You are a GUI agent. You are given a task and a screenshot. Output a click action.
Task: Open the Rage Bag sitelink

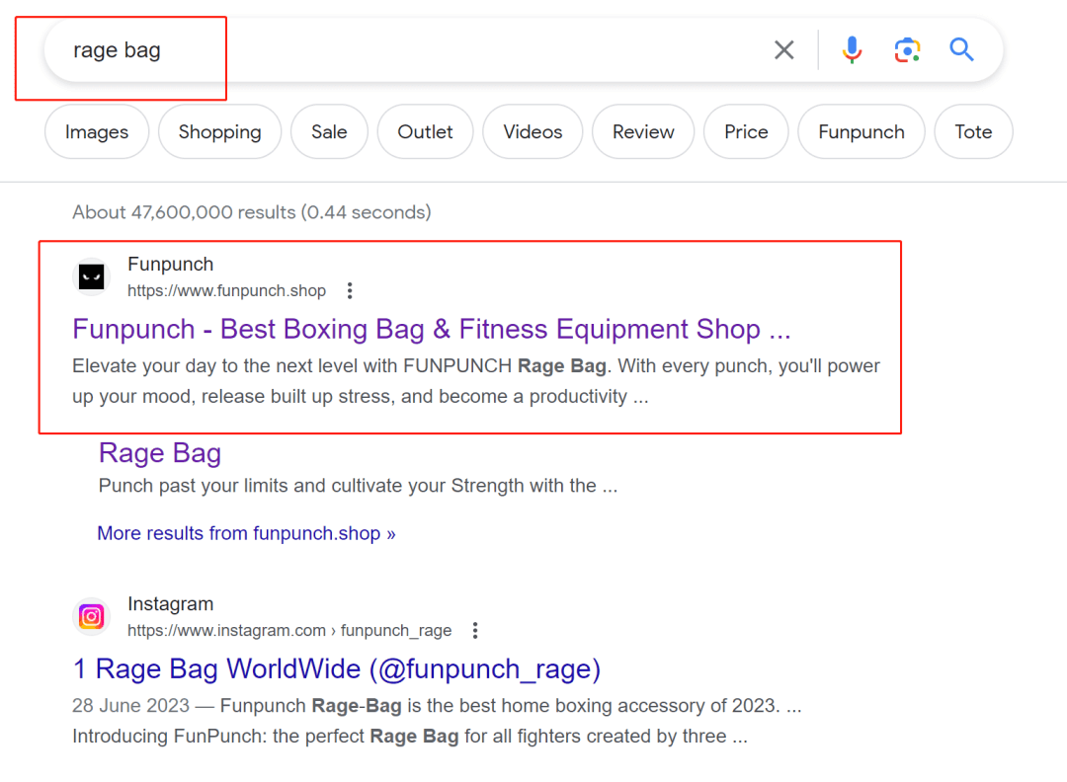(160, 453)
